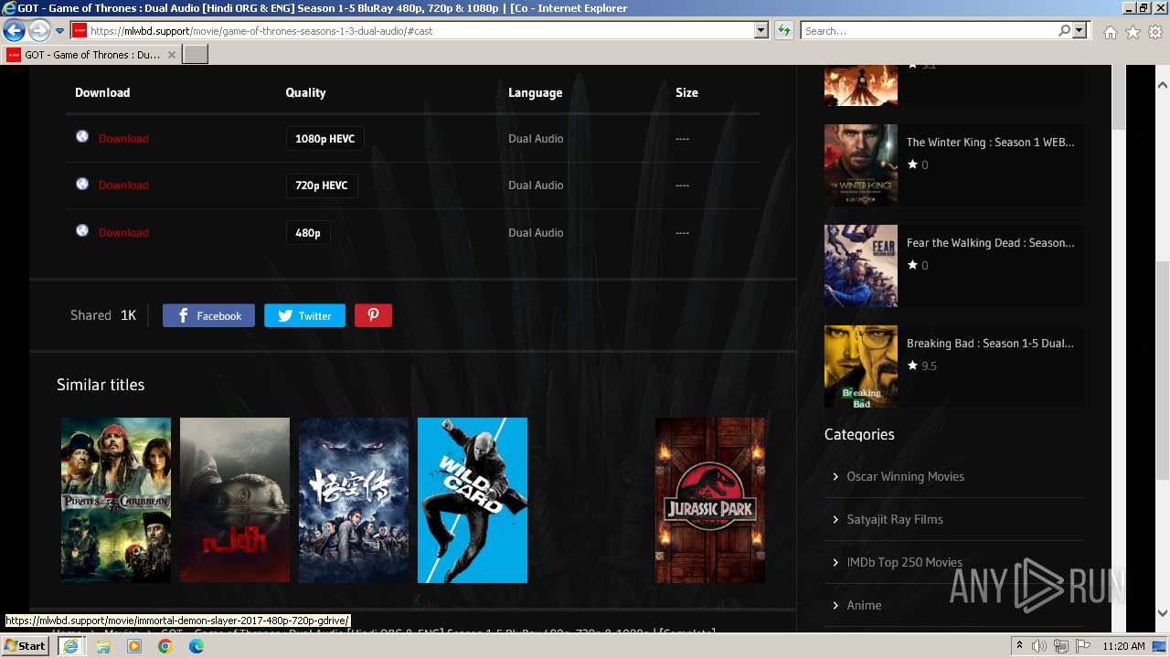Expand the address bar autocomplete dropdown
Screen dimensions: 1170x658
(x=760, y=30)
